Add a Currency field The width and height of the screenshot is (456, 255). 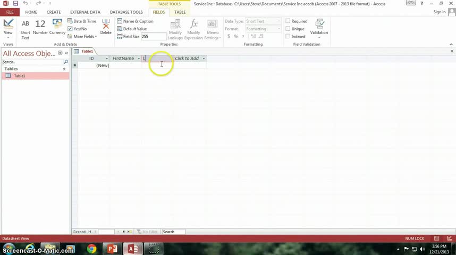57,27
